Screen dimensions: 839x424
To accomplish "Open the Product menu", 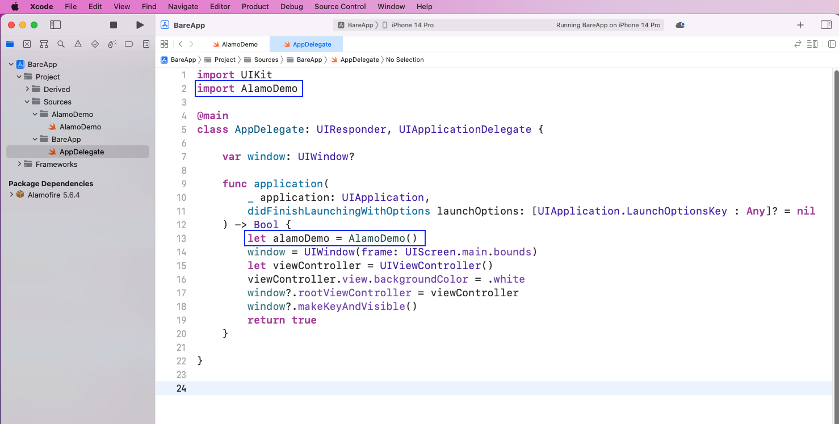I will click(255, 7).
